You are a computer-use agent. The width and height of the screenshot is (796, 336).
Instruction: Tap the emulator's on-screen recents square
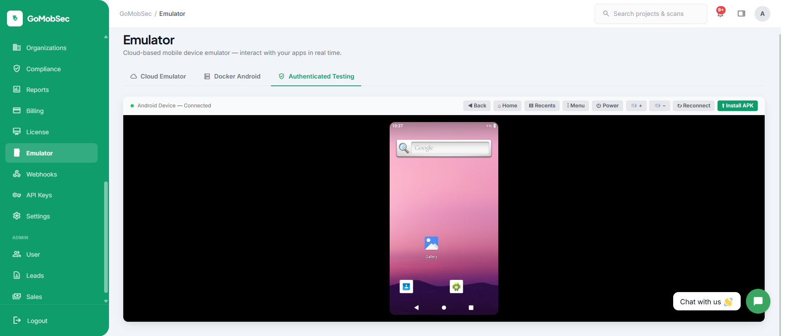pyautogui.click(x=471, y=308)
